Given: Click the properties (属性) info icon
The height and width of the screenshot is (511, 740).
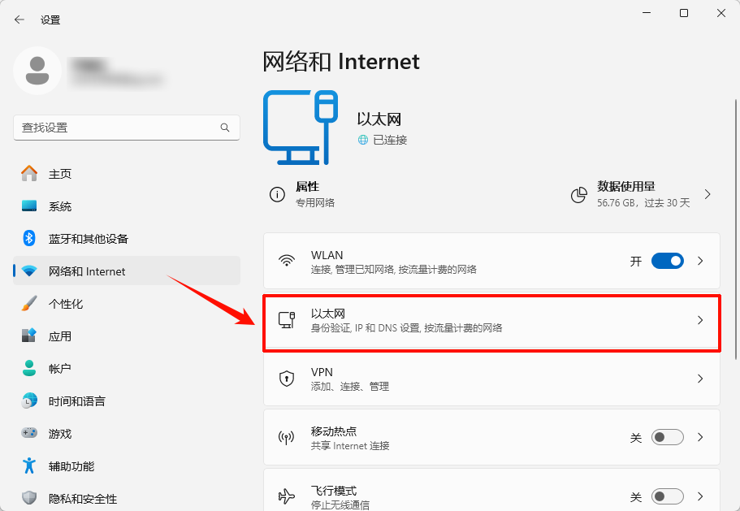Looking at the screenshot, I should click(277, 194).
